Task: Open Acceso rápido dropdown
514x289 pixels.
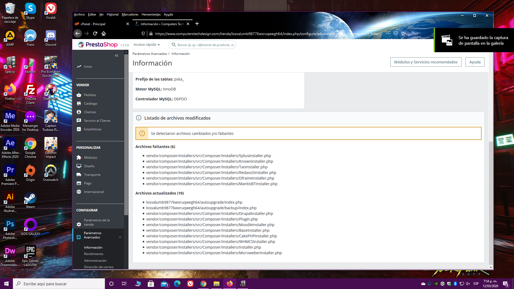Action: [147, 45]
